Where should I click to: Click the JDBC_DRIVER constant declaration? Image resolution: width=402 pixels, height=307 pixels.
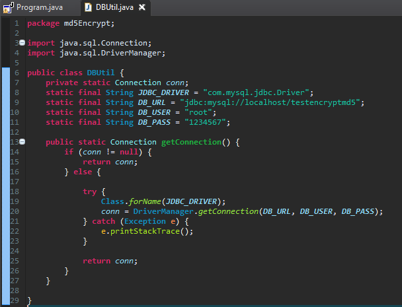[163, 92]
